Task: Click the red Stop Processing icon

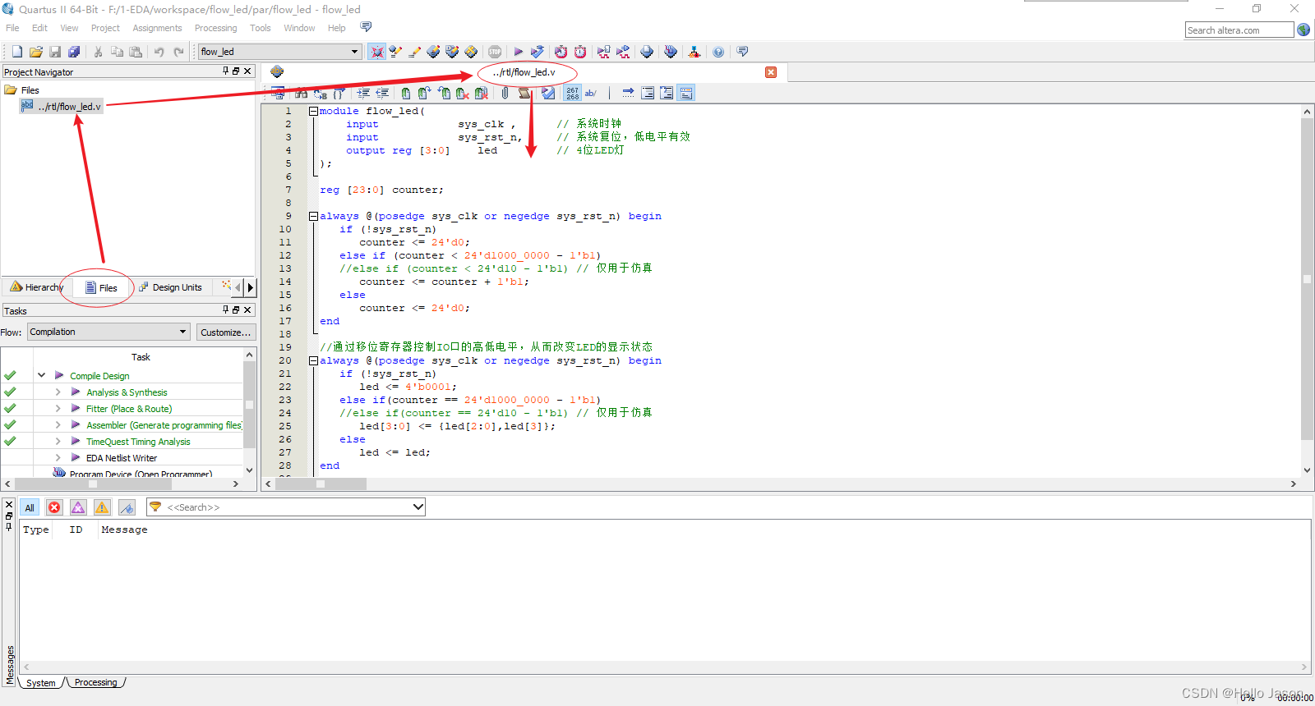Action: 495,52
